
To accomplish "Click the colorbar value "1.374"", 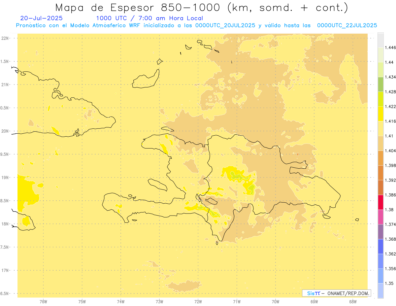I will pyautogui.click(x=391, y=224).
